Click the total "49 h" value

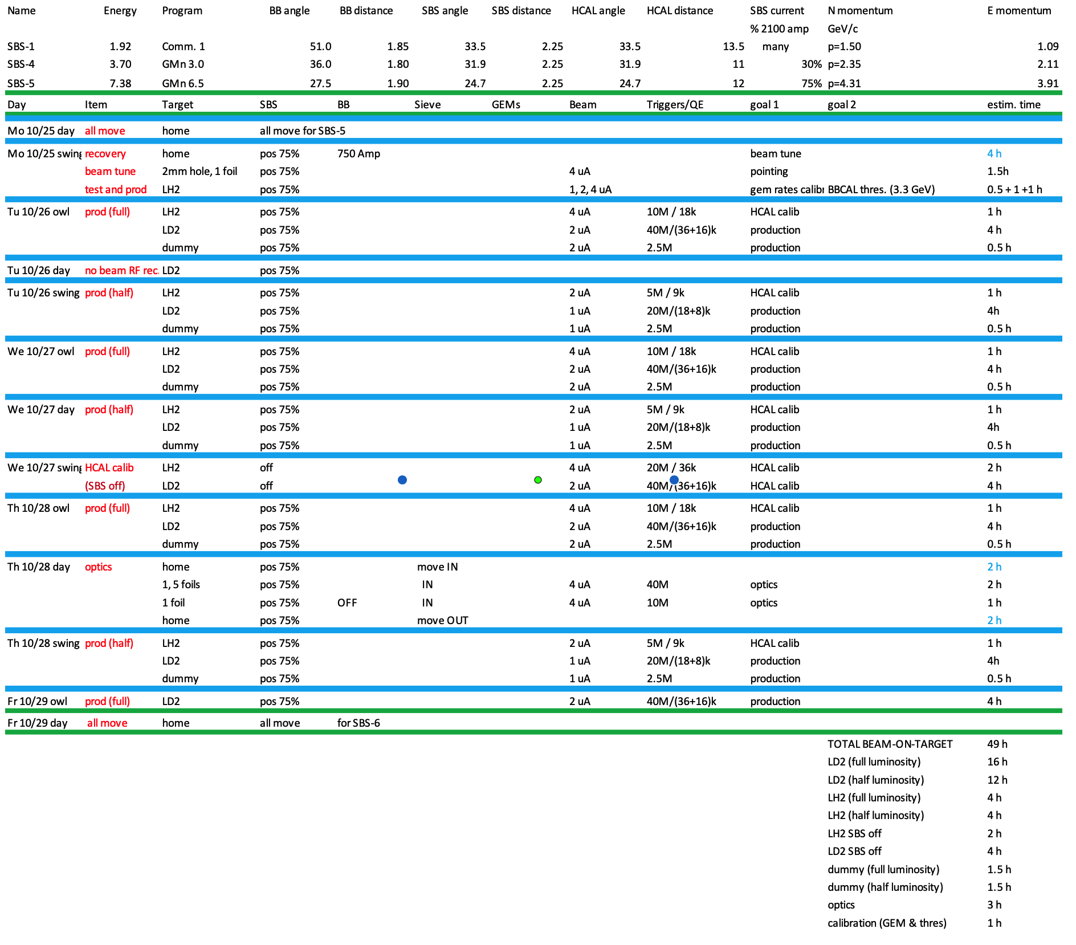(997, 744)
